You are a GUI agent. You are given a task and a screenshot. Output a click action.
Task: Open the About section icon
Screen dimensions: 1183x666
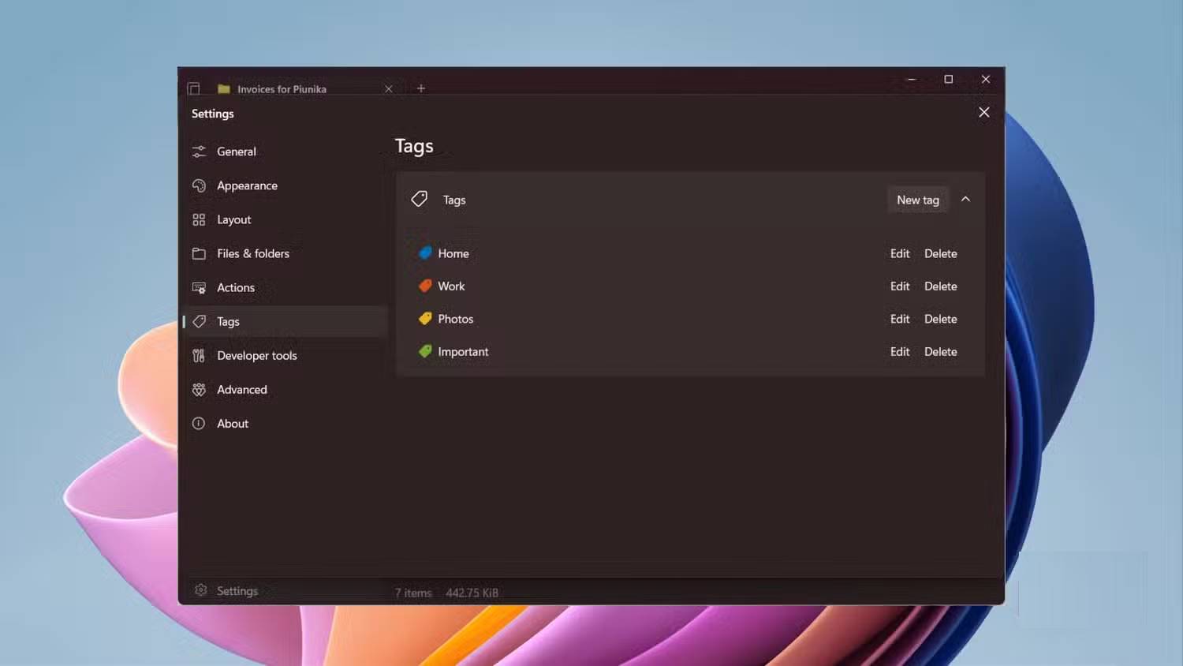coord(200,423)
